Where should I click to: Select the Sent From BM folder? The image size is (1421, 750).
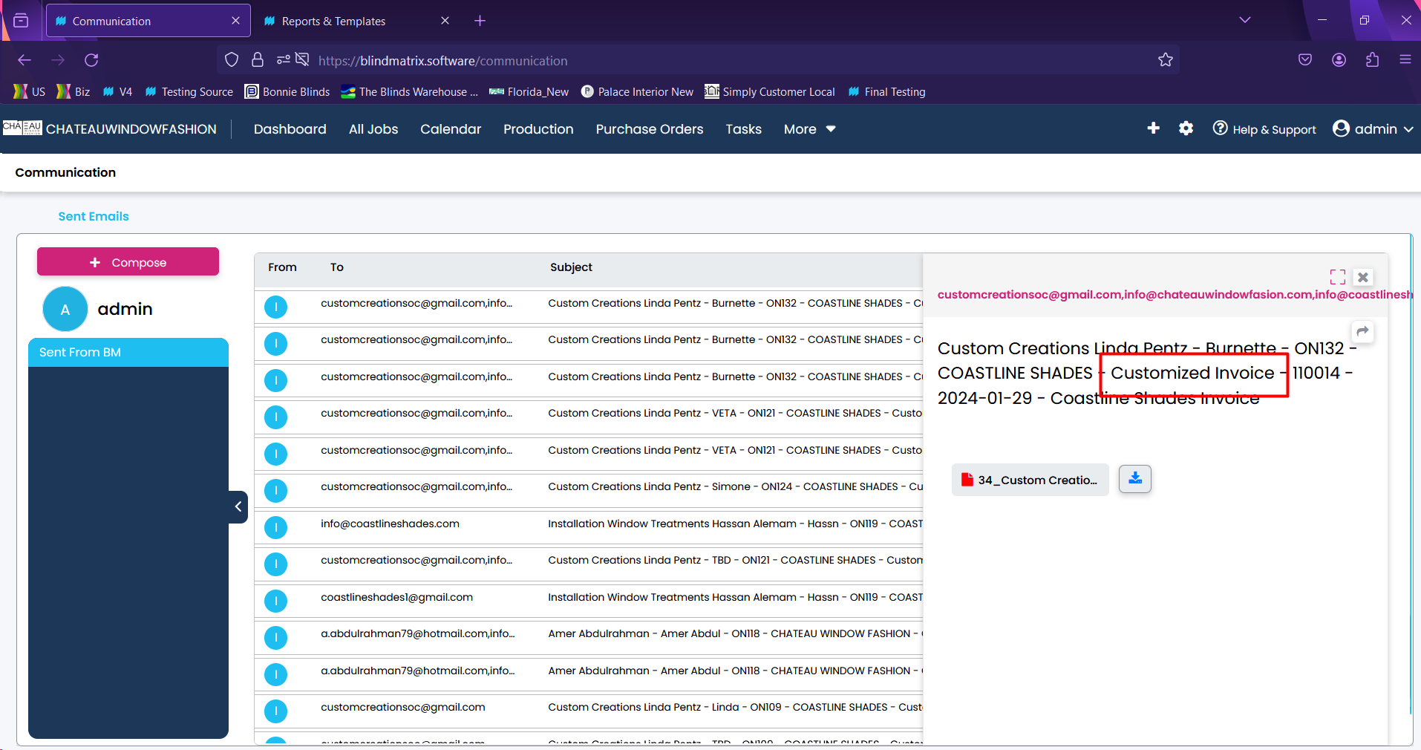(x=128, y=352)
